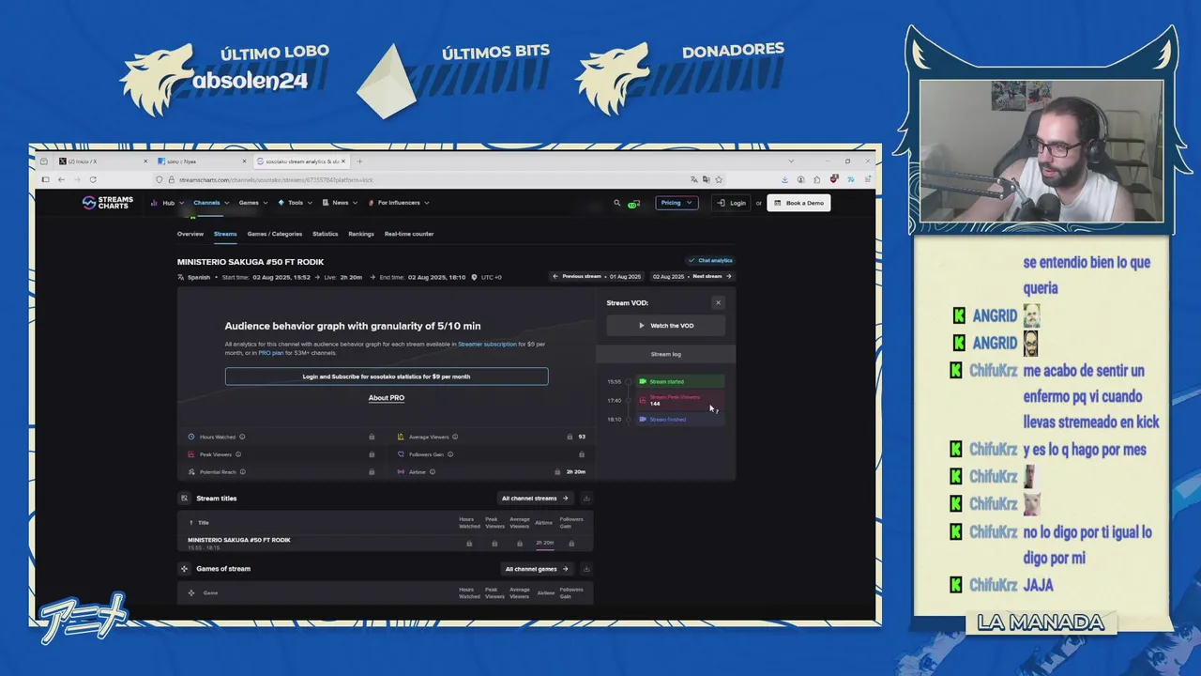
Task: Click the Book a Demo button
Action: tap(798, 203)
